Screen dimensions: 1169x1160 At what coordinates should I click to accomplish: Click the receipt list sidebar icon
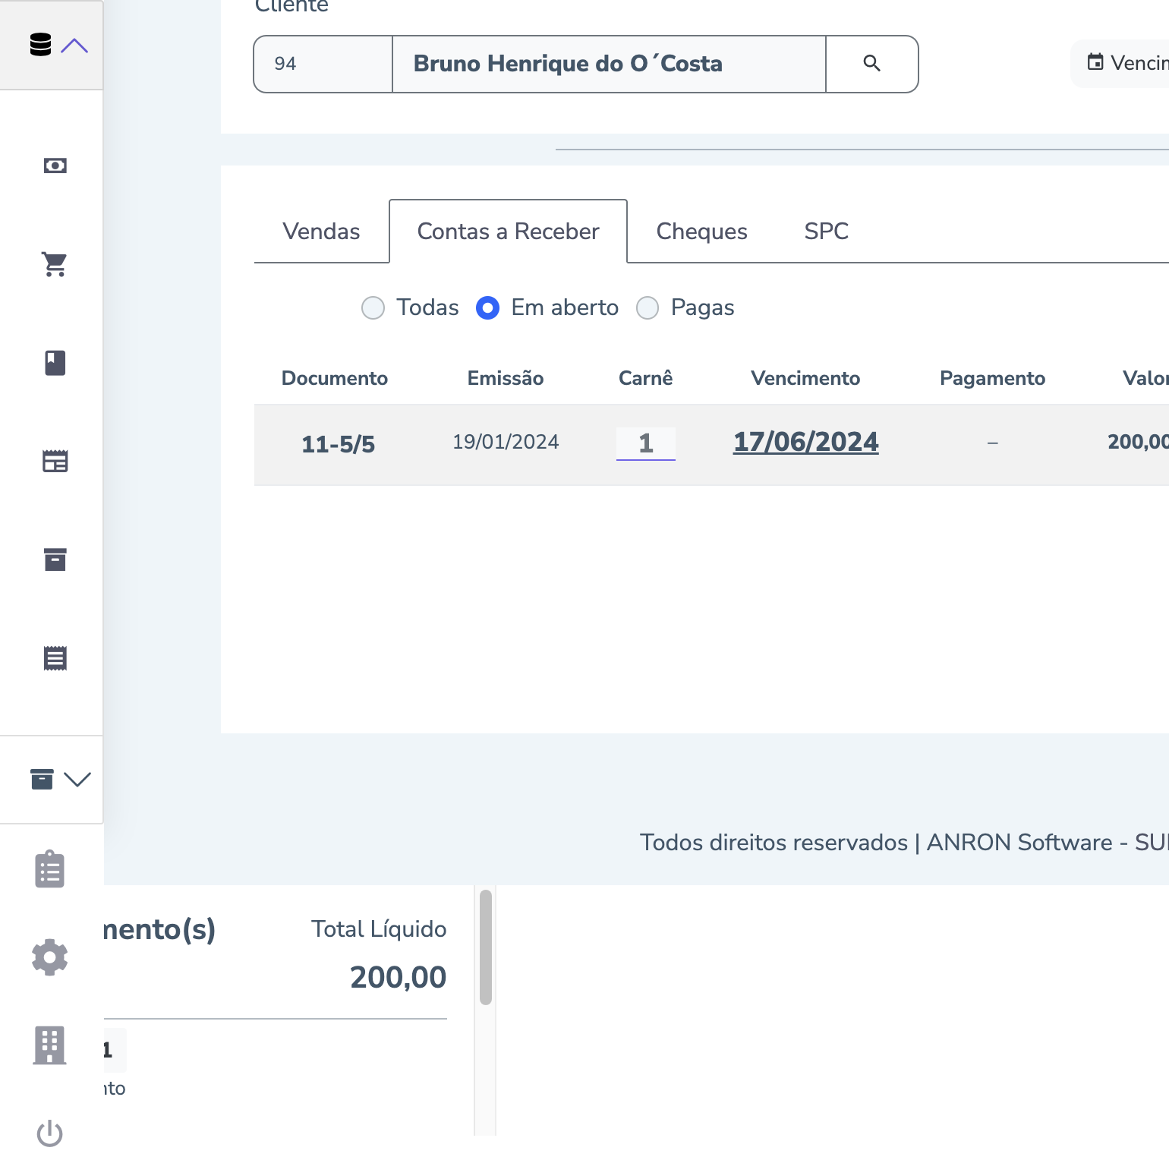[x=55, y=659]
